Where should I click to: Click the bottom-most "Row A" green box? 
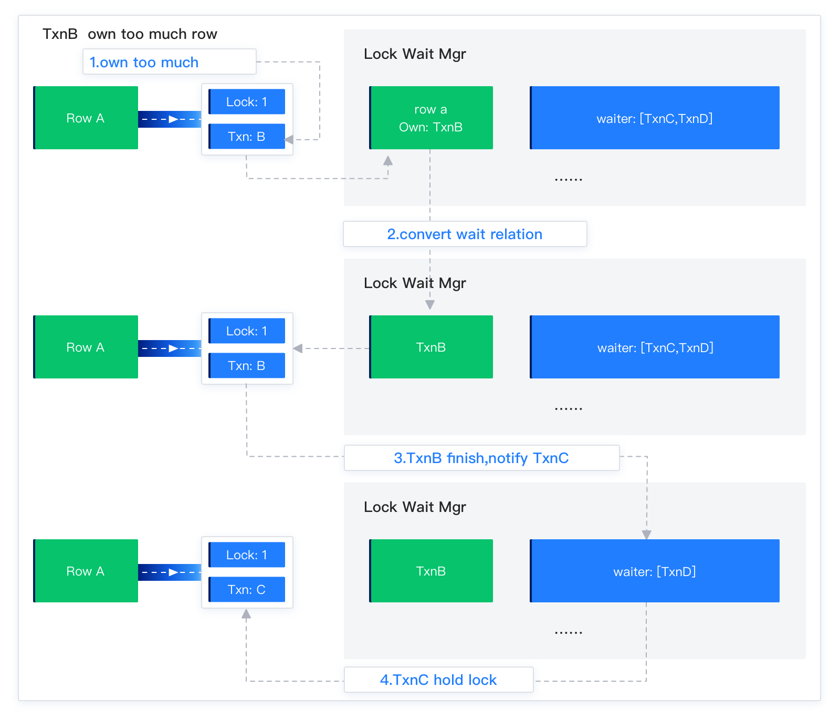[86, 571]
